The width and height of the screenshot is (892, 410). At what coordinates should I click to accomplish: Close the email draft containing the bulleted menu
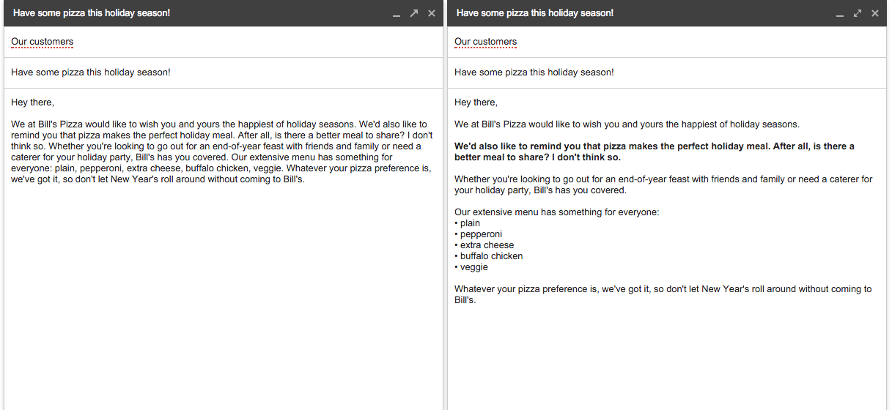(875, 13)
